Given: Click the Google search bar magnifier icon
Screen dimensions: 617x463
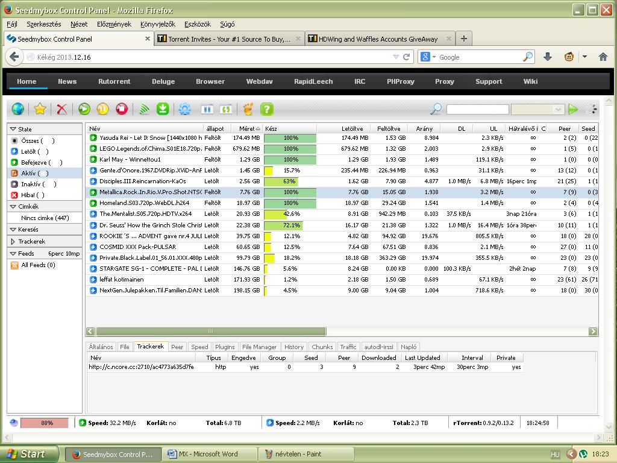Looking at the screenshot, I should 528,57.
